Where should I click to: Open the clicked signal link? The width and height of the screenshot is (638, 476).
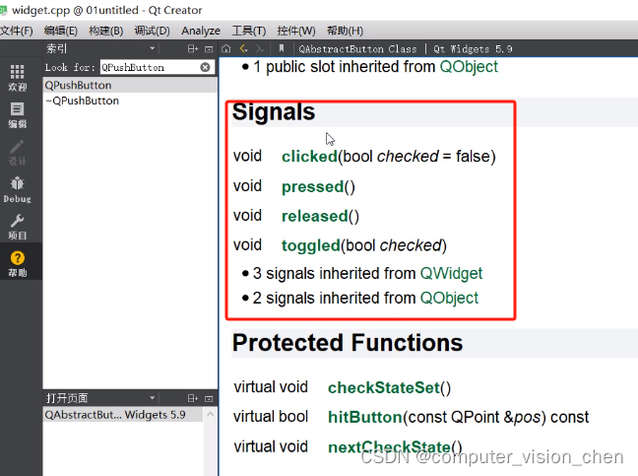pyautogui.click(x=309, y=157)
